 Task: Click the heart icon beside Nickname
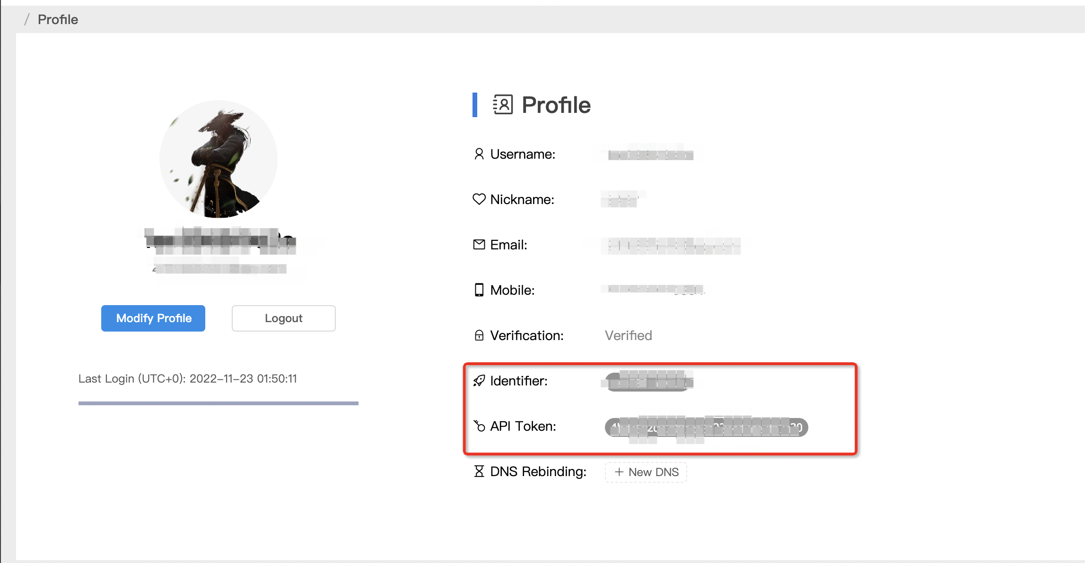tap(479, 199)
